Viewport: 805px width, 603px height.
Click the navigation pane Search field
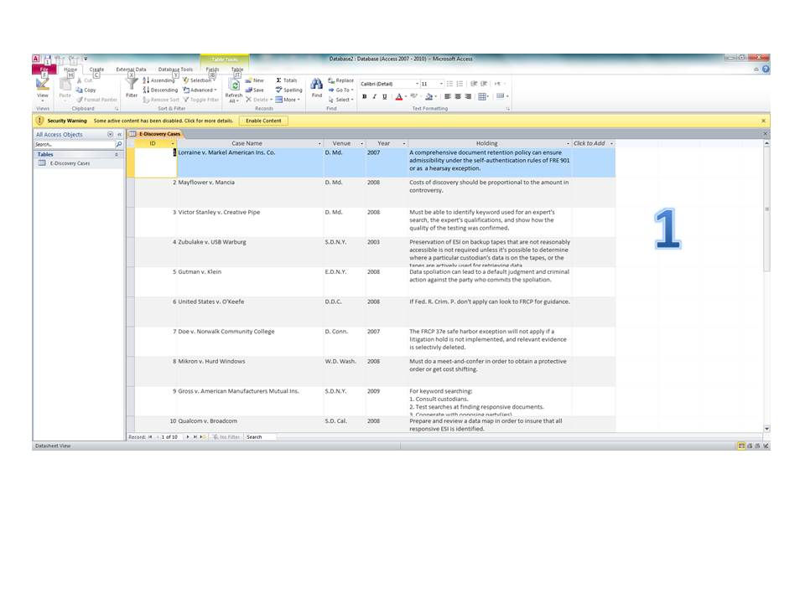click(75, 145)
